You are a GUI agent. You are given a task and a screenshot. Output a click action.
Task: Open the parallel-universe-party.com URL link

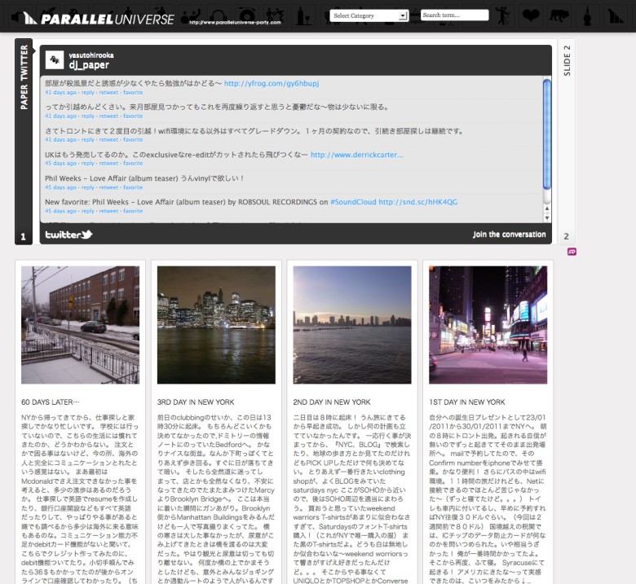coord(232,22)
